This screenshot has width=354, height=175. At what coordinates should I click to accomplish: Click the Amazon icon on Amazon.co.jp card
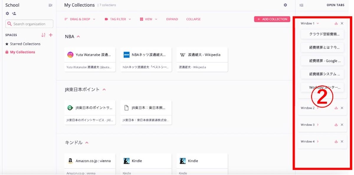pos(70,161)
